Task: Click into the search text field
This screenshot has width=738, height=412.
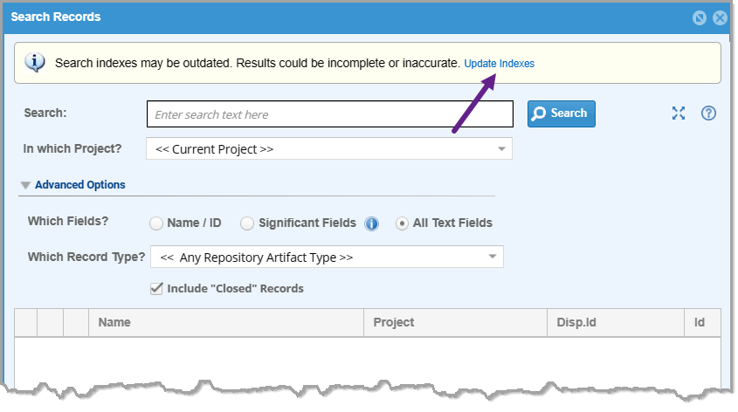Action: pyautogui.click(x=330, y=113)
